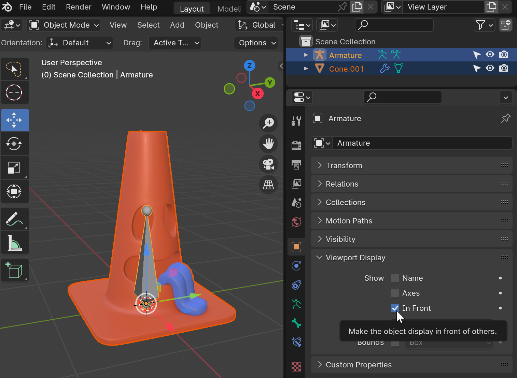
Task: Uncheck the In Front checkbox
Action: click(395, 308)
